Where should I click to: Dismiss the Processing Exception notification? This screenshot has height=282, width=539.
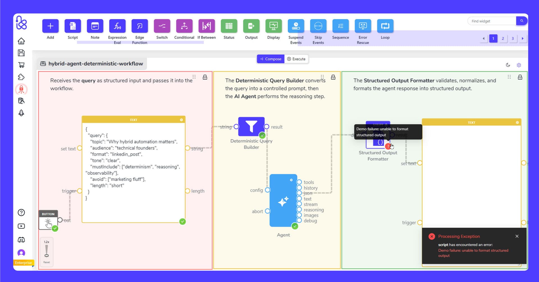pos(517,236)
